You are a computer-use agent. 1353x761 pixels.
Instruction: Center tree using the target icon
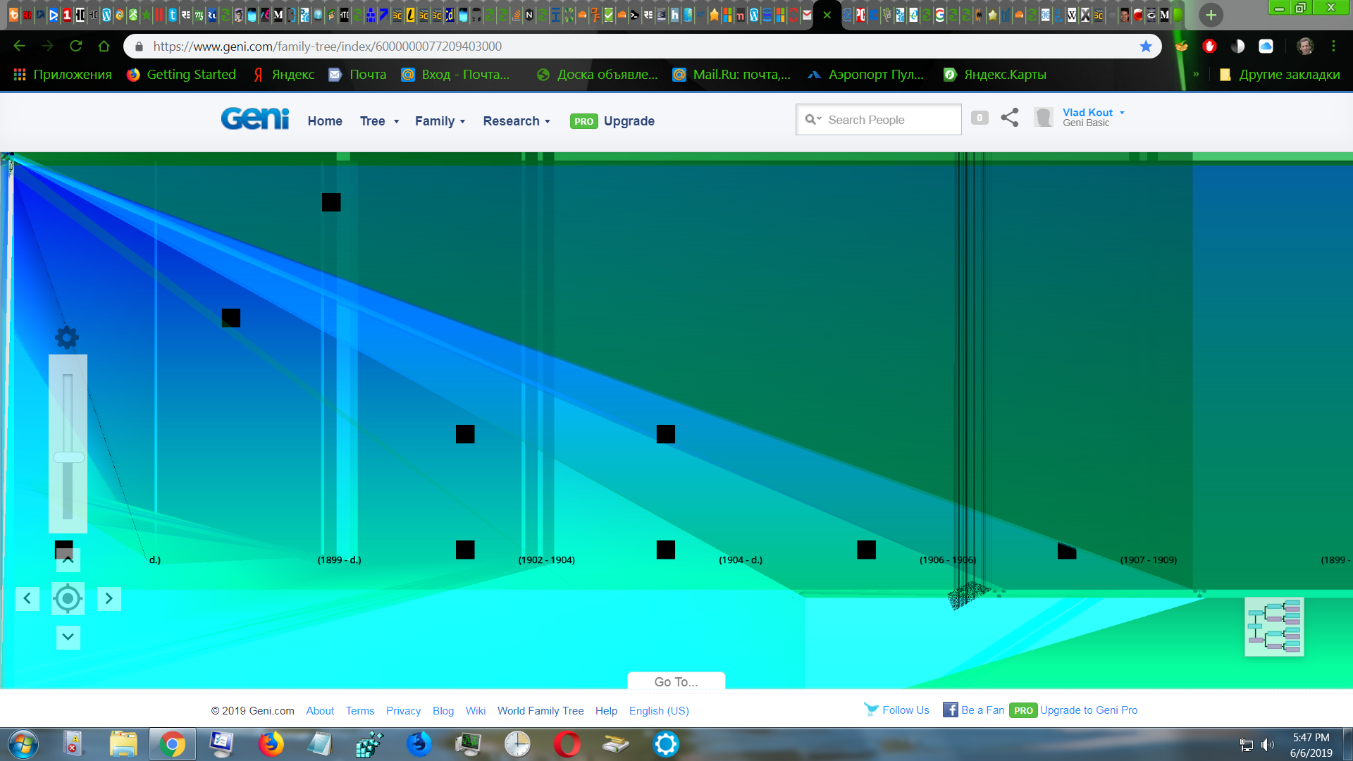(x=68, y=598)
